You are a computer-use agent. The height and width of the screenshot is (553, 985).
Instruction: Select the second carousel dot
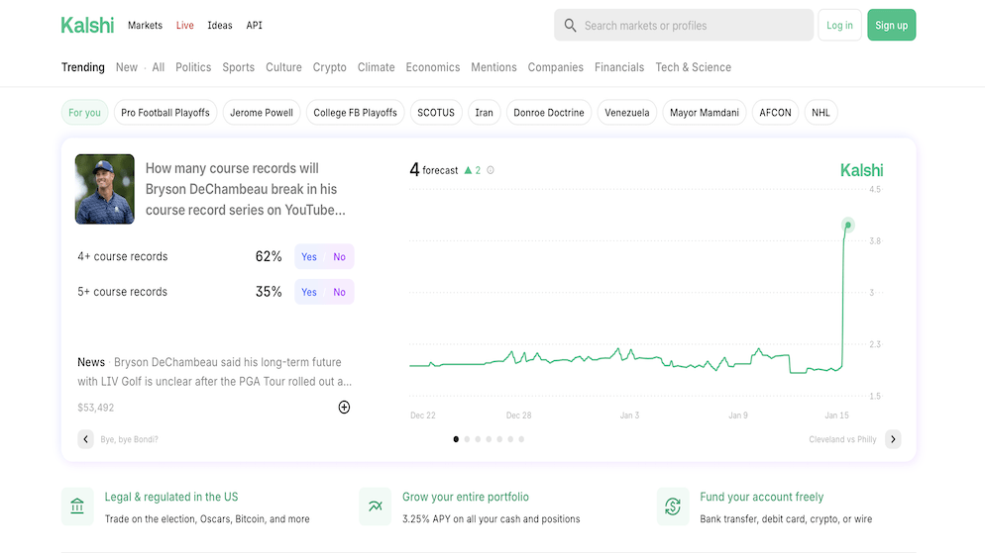pyautogui.click(x=467, y=439)
